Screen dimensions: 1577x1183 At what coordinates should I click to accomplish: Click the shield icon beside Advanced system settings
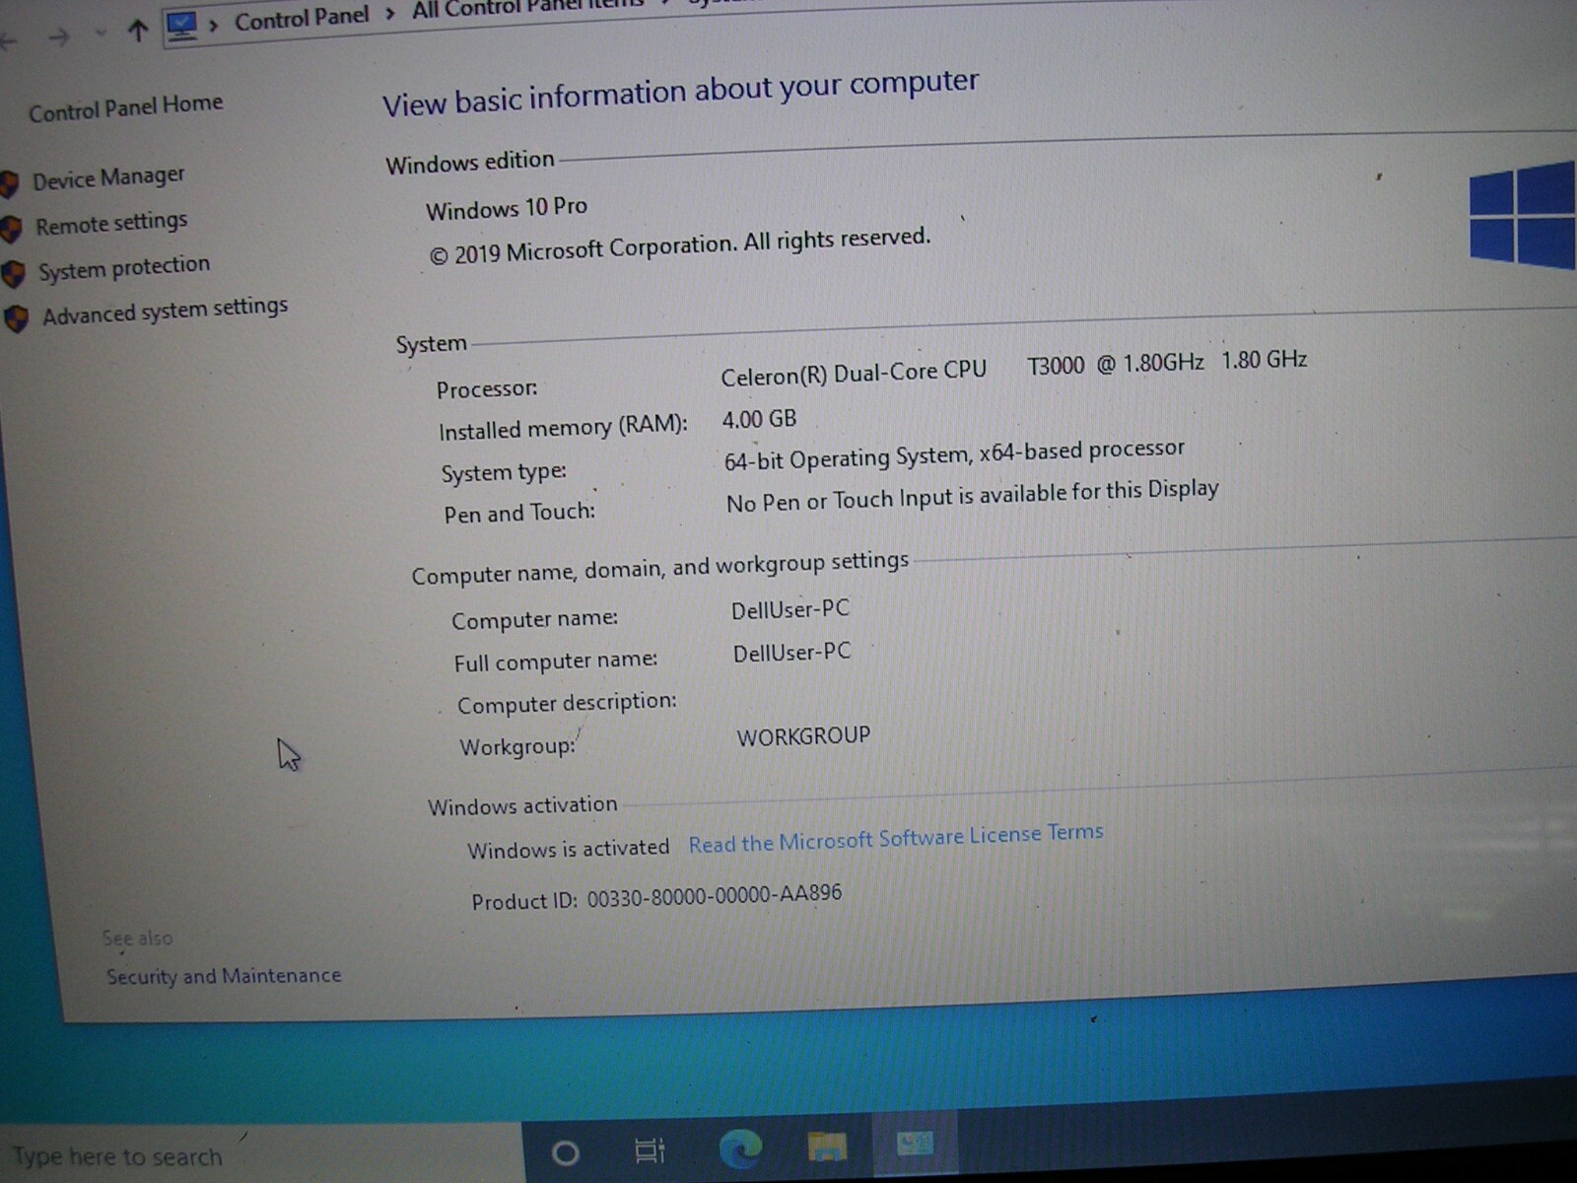pos(17,318)
